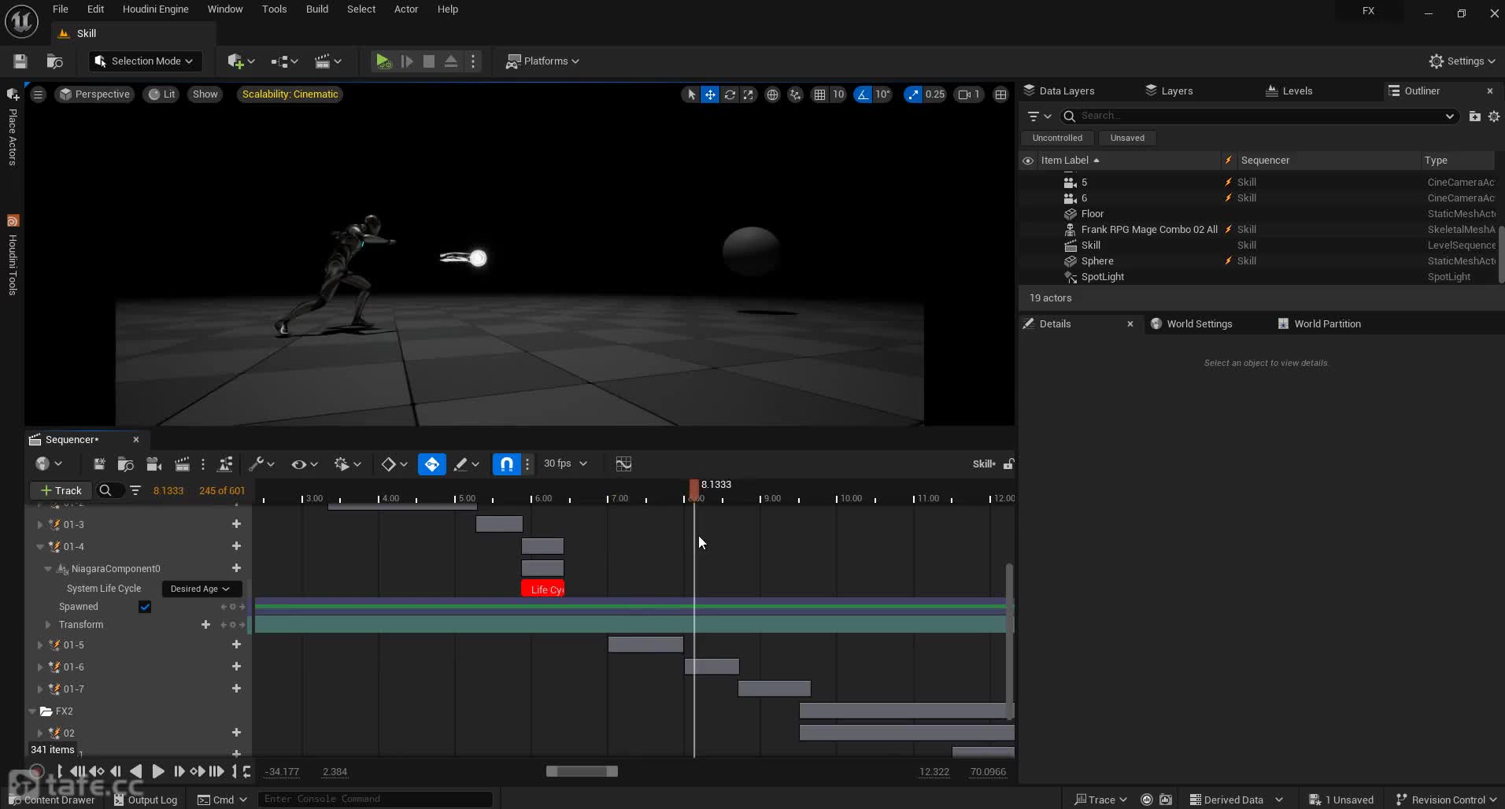Image resolution: width=1505 pixels, height=809 pixels.
Task: Click the Scalability: Cinematic label
Action: click(x=290, y=94)
